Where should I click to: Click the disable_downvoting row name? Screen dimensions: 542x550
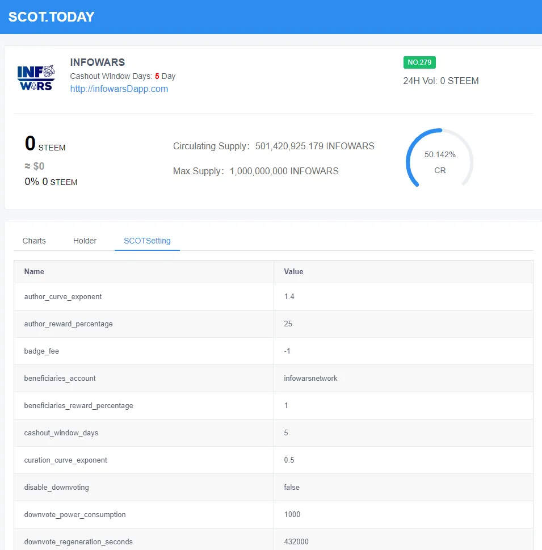pos(57,487)
